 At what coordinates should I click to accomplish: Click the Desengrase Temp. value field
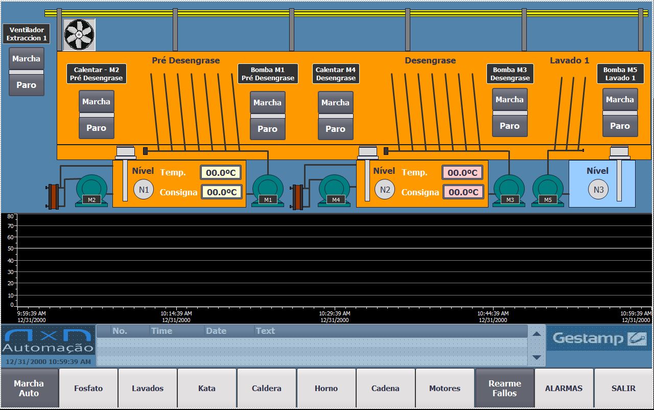coord(462,173)
